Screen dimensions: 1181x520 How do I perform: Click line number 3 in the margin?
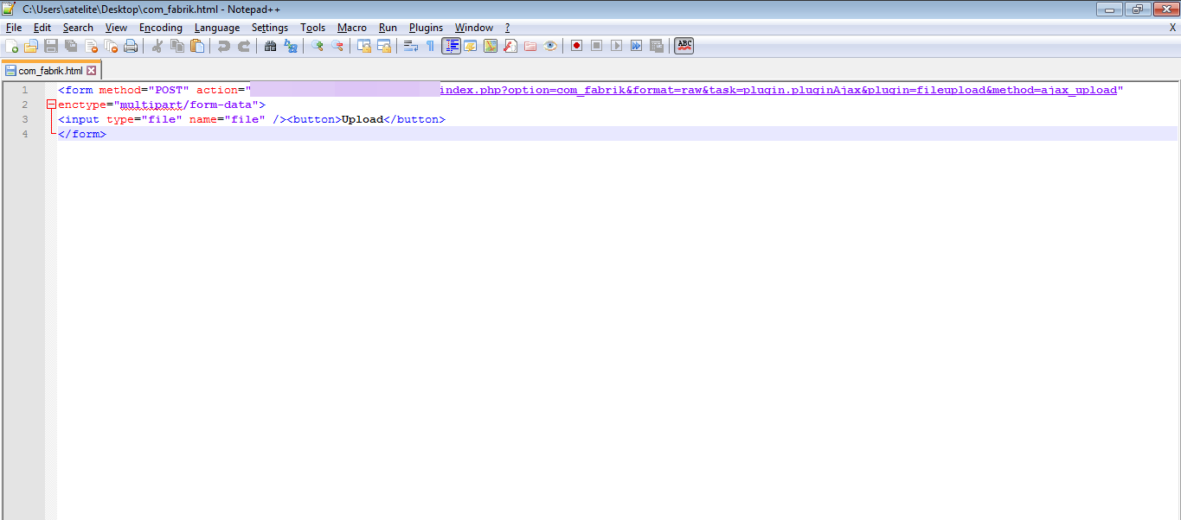(23, 118)
